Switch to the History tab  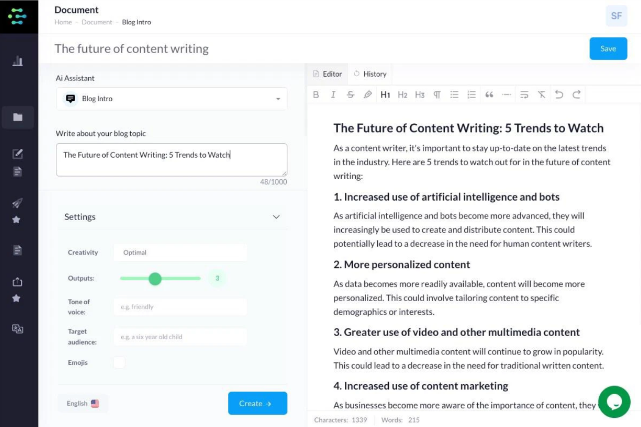pos(370,74)
